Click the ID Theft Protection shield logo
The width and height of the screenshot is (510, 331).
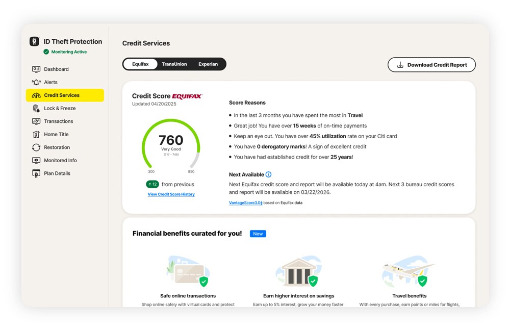click(34, 41)
